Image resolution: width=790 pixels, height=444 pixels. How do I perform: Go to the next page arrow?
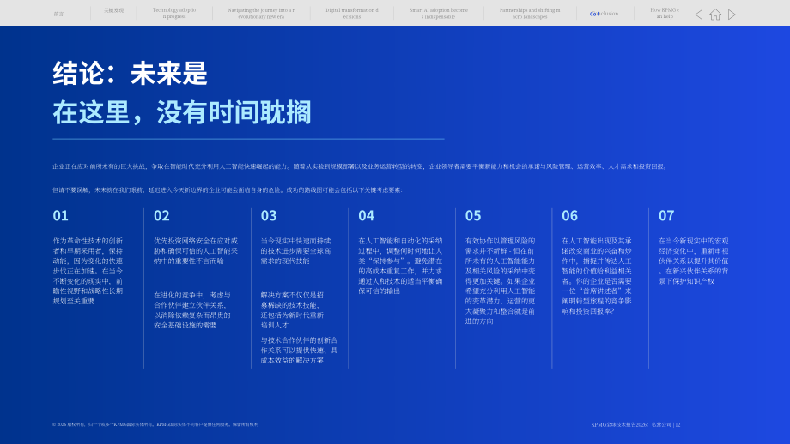pyautogui.click(x=732, y=15)
